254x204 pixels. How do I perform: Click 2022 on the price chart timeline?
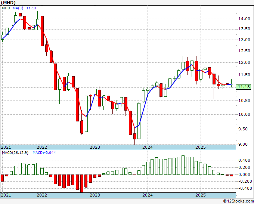[42, 147]
